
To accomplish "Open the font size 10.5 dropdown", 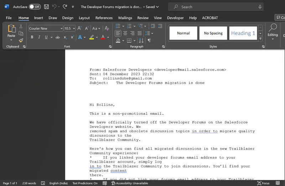I will 74,29.
